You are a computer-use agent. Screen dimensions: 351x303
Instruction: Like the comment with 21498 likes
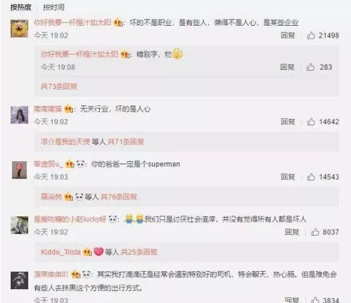[311, 35]
